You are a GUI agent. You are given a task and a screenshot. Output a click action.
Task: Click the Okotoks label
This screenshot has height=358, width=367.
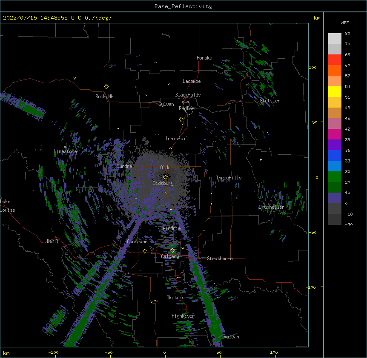point(175,298)
